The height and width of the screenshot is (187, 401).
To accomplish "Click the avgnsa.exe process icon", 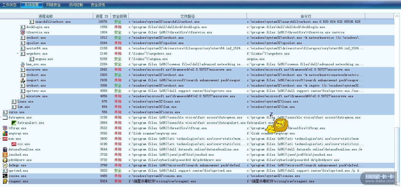I will tap(32, 59).
